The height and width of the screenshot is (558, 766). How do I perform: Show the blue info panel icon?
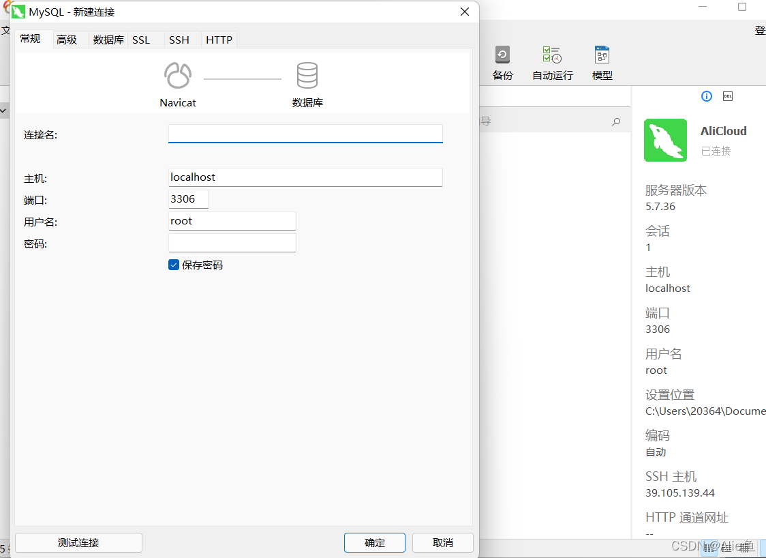707,96
